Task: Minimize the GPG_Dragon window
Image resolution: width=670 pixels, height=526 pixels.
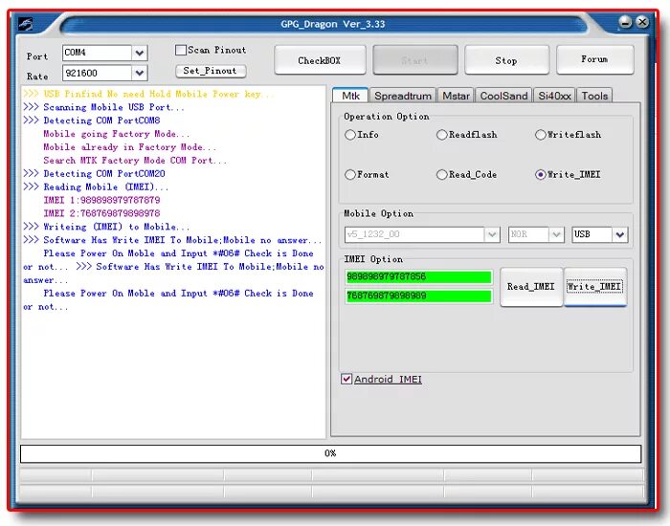Action: coord(626,22)
